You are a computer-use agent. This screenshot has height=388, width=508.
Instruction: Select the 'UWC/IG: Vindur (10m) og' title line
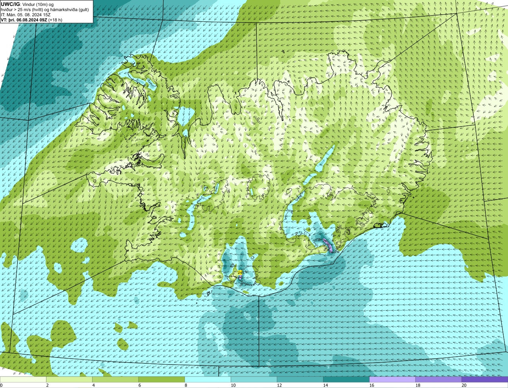click(27, 4)
